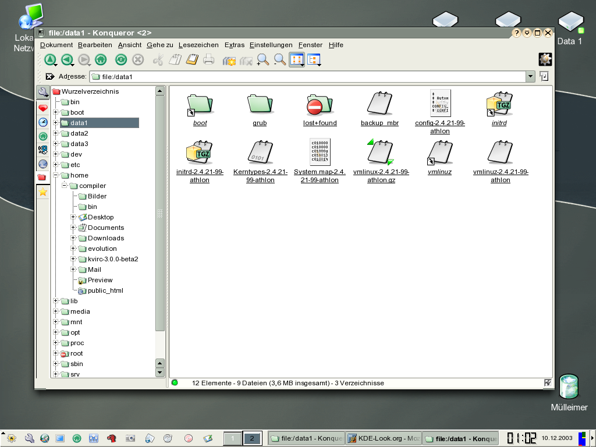Clear the address bar with X icon
This screenshot has width=596, height=447.
click(50, 76)
